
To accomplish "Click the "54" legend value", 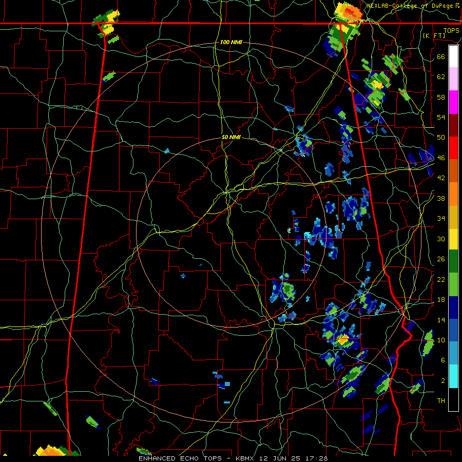I will pos(441,117).
